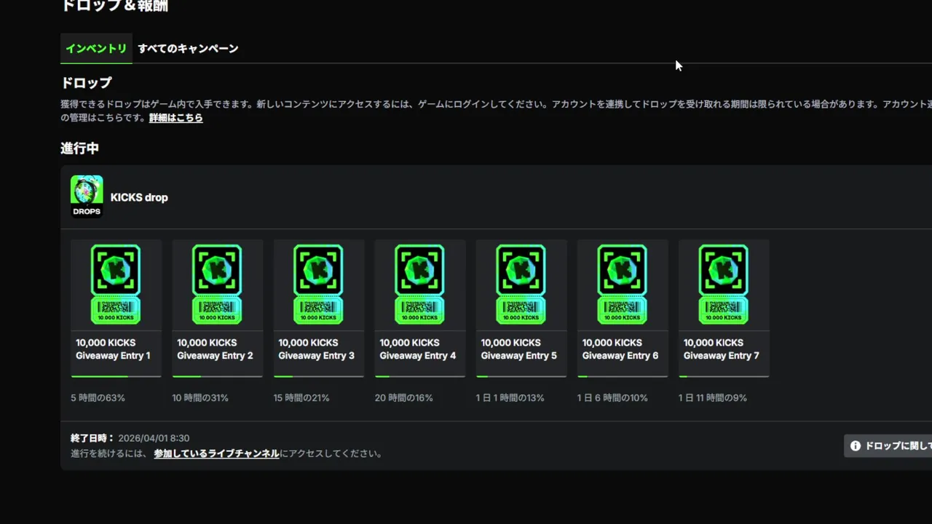Click Giveaway Entry 3 progress bar
The height and width of the screenshot is (524, 932).
(318, 376)
